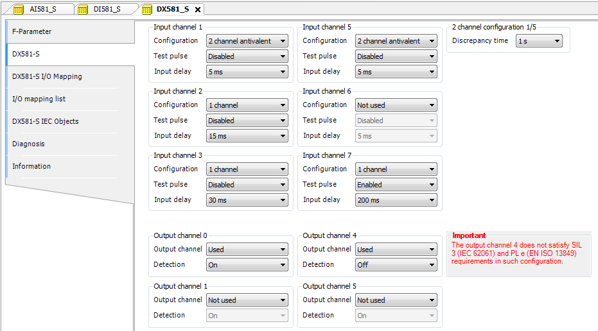Image resolution: width=598 pixels, height=331 pixels.
Task: Open Output channel 1 usage dropdown
Action: [x=247, y=300]
